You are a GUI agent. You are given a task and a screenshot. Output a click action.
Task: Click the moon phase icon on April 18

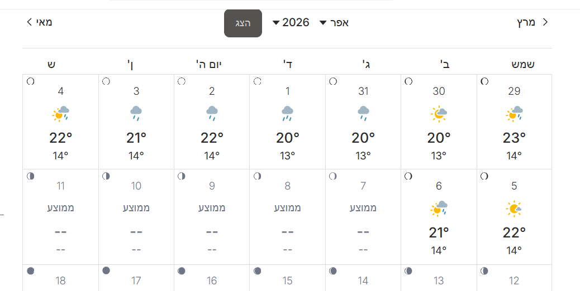tap(30, 271)
